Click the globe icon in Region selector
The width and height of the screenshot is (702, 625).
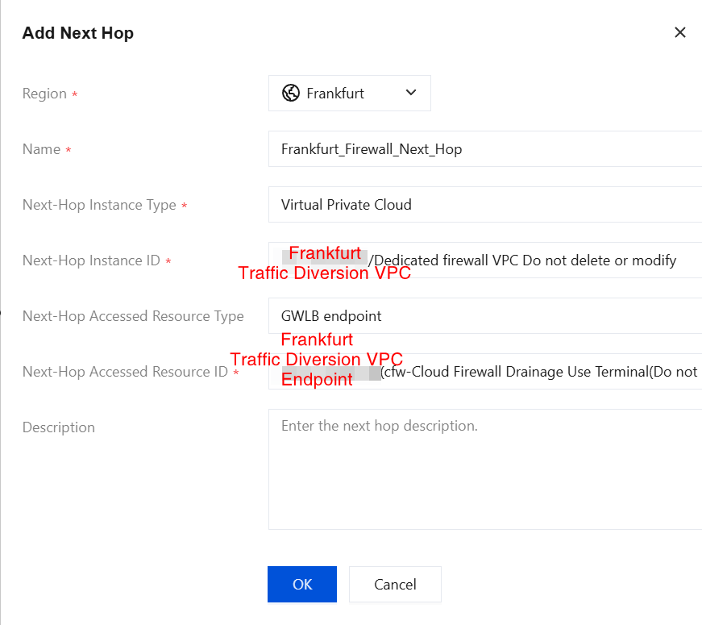coord(290,93)
